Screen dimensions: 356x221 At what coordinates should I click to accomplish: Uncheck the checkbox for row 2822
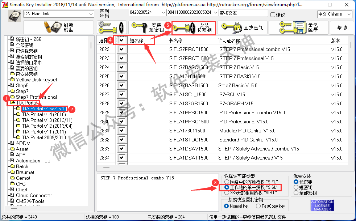coord(122,49)
